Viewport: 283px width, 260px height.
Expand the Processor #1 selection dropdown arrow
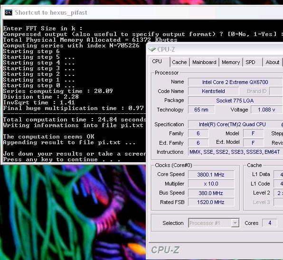pyautogui.click(x=235, y=223)
